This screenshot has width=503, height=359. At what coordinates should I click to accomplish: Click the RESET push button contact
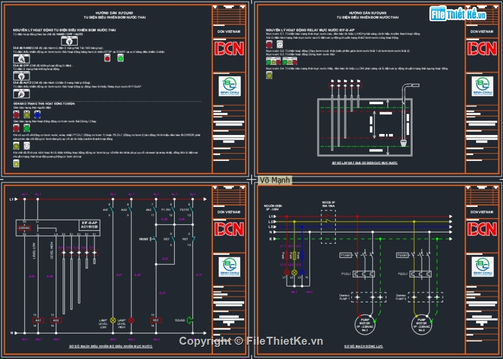tap(152, 239)
